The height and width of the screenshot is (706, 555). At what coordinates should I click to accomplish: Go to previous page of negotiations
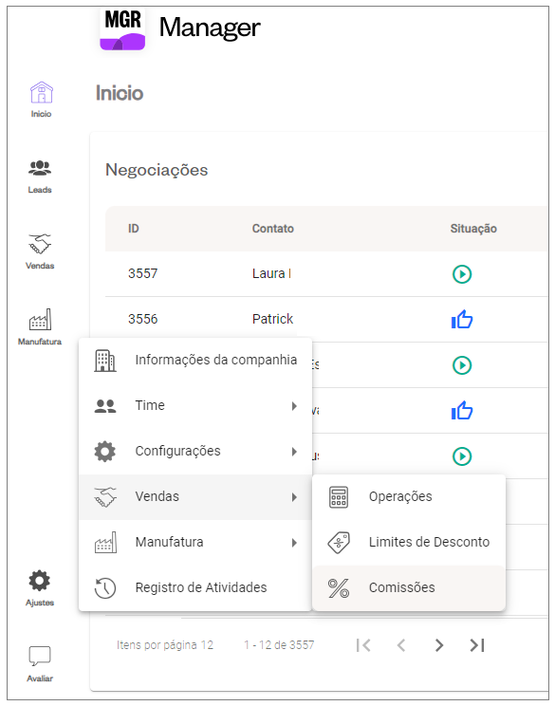pos(401,645)
